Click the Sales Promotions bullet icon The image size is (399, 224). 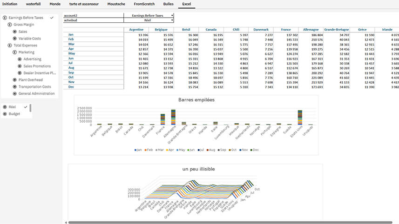(x=20, y=66)
